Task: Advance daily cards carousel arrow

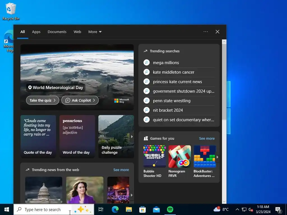Action: (132, 137)
